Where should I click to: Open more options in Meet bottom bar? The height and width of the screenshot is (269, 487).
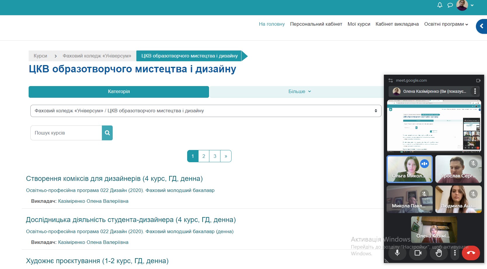pos(455,253)
